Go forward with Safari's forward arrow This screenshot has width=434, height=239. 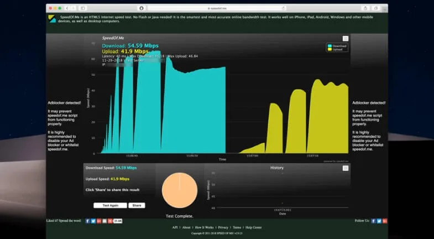pos(74,8)
